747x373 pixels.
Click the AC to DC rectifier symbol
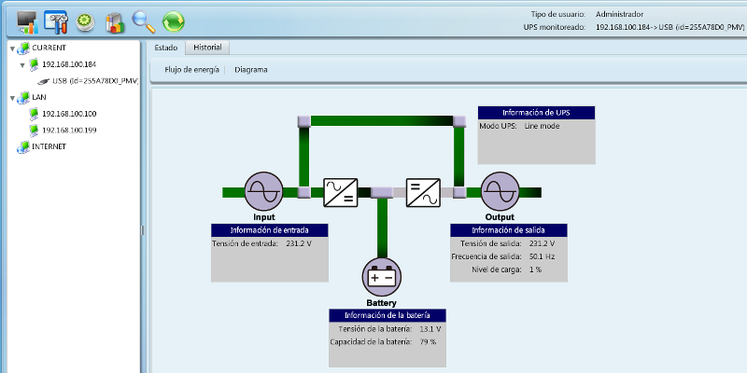point(341,192)
